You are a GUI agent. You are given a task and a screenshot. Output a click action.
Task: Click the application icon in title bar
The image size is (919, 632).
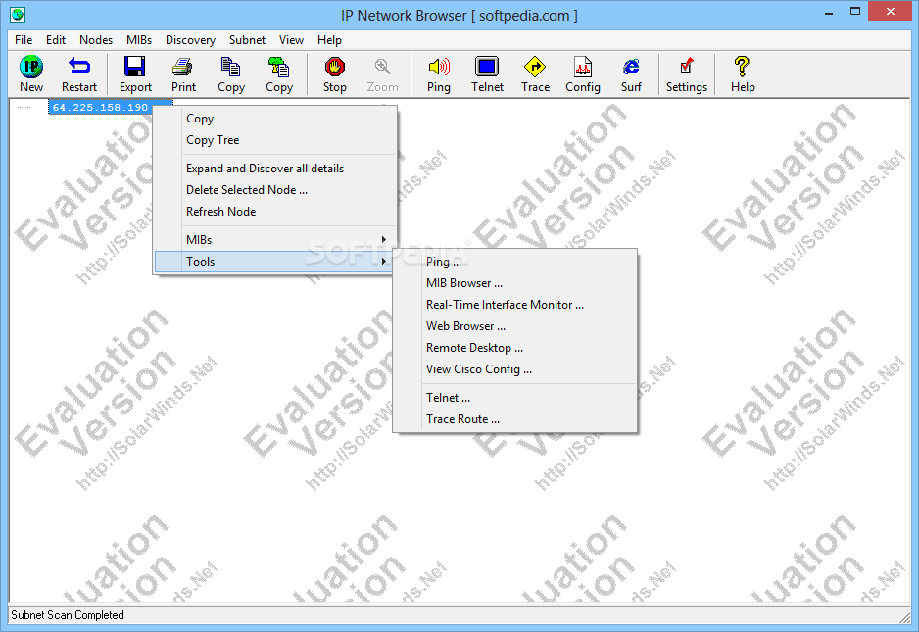click(x=18, y=15)
